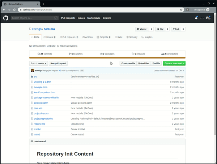Viewport: 217px width, 164px height.
Task: Open file test.txt
Action: (37, 129)
